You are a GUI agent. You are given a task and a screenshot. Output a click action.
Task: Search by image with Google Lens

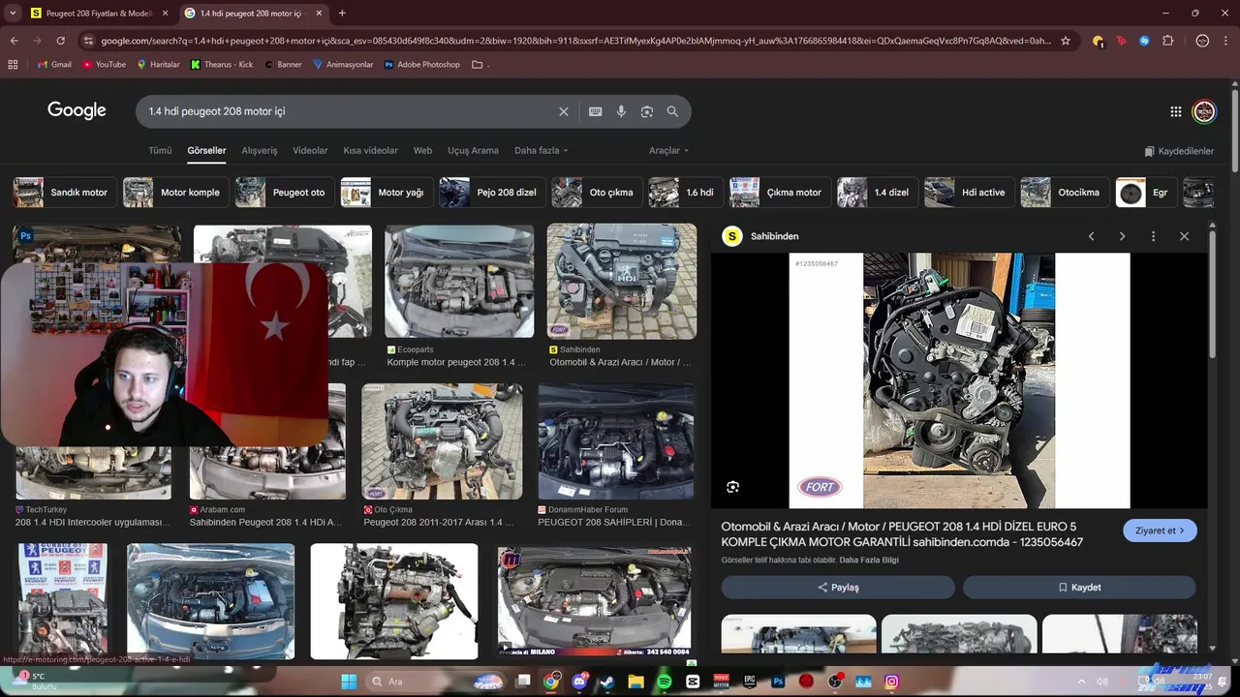647,111
